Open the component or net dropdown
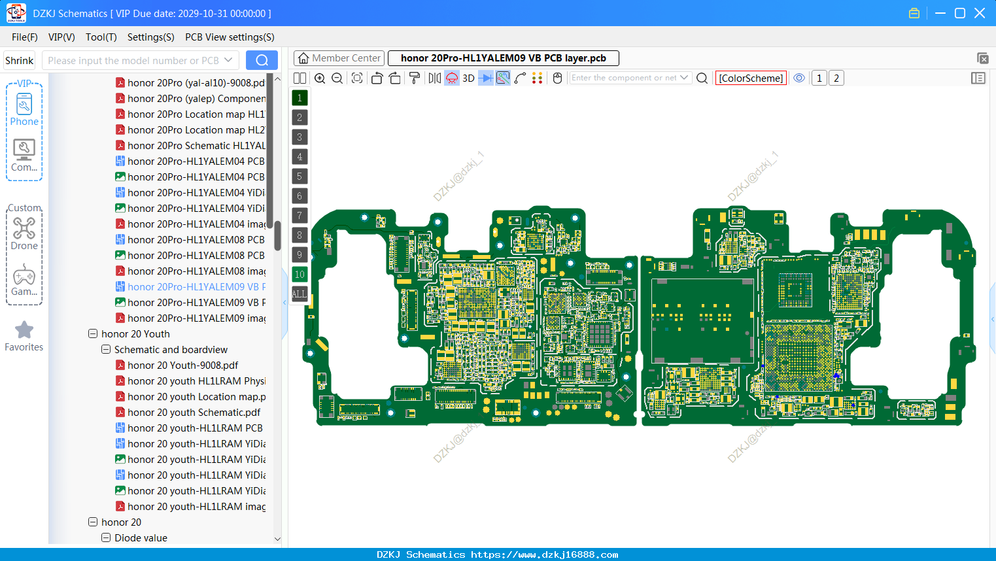996x561 pixels. (684, 78)
